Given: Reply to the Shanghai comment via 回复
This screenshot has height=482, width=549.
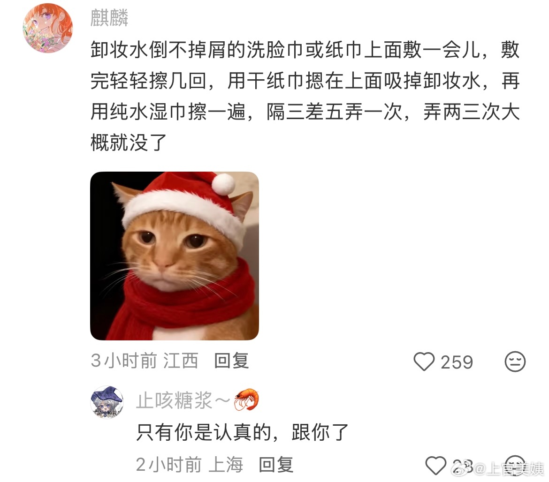Looking at the screenshot, I should coord(276,465).
